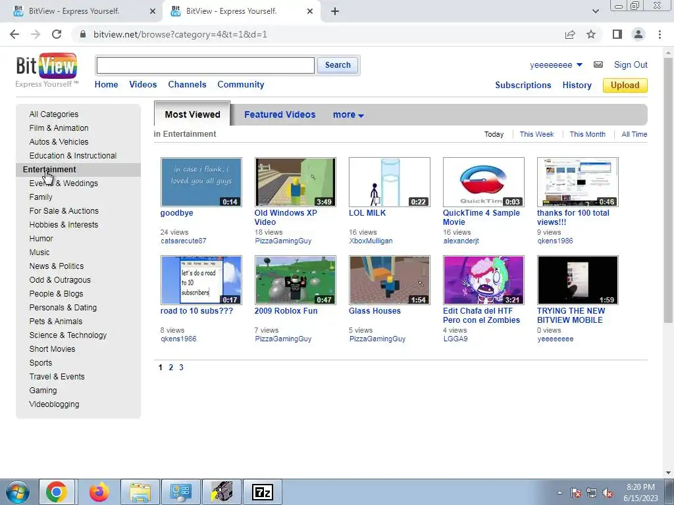Click the BitView search input field
674x505 pixels.
pyautogui.click(x=205, y=65)
